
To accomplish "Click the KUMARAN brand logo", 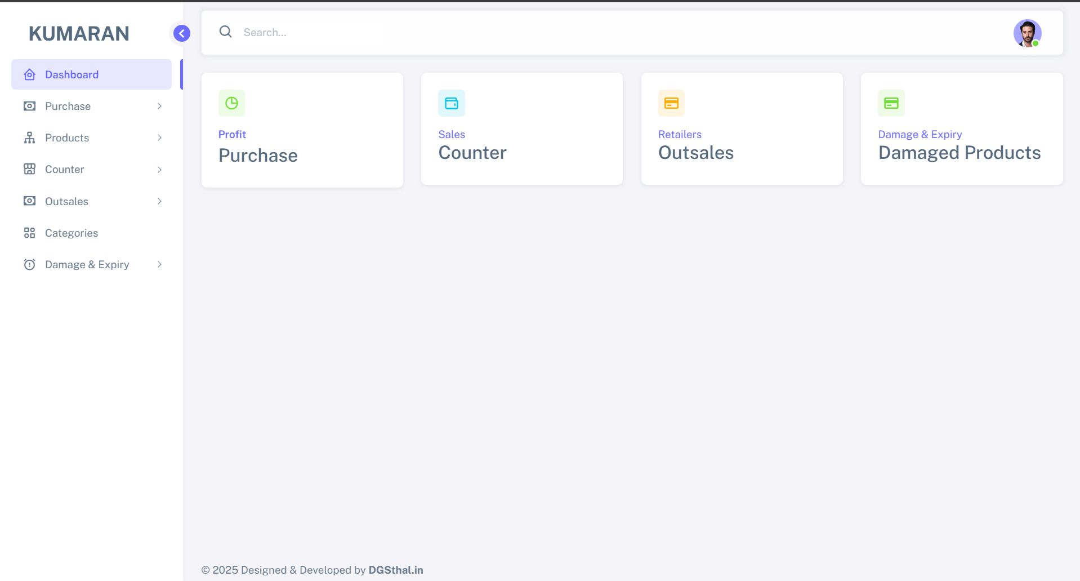I will pyautogui.click(x=79, y=33).
